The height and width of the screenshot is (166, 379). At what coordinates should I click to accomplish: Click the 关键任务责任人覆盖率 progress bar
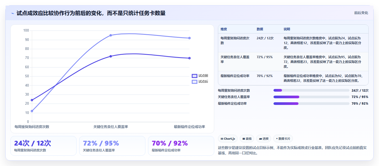pos(311,97)
